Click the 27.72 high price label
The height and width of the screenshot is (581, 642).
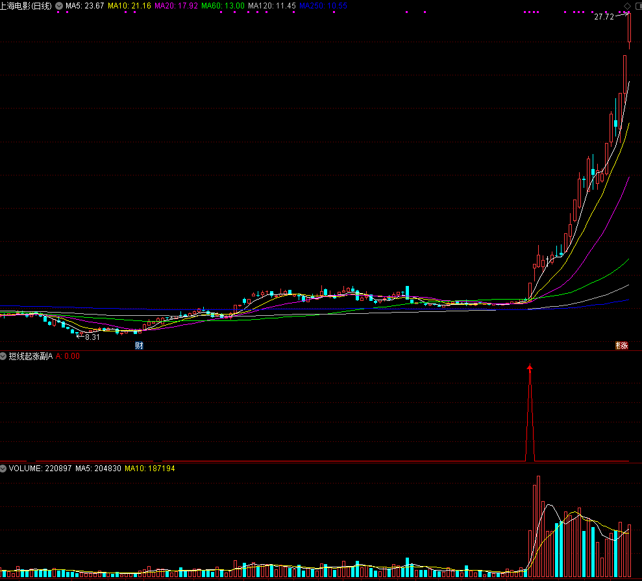click(604, 17)
